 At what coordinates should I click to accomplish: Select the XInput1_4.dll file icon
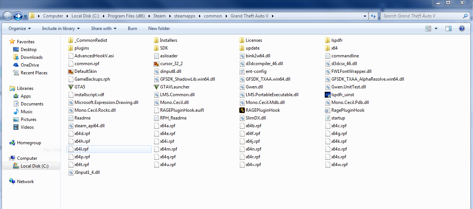[x=71, y=172]
